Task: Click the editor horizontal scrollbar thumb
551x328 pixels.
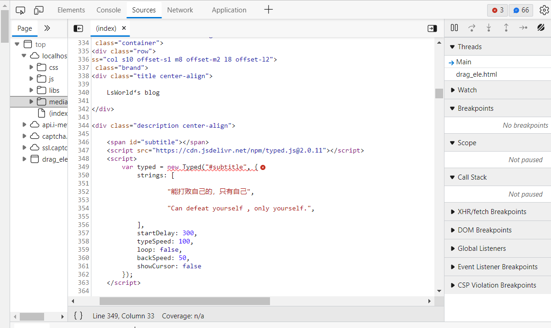Action: (185, 301)
